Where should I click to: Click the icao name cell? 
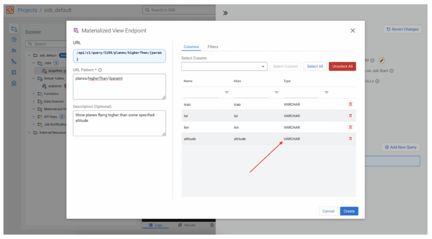(187, 104)
